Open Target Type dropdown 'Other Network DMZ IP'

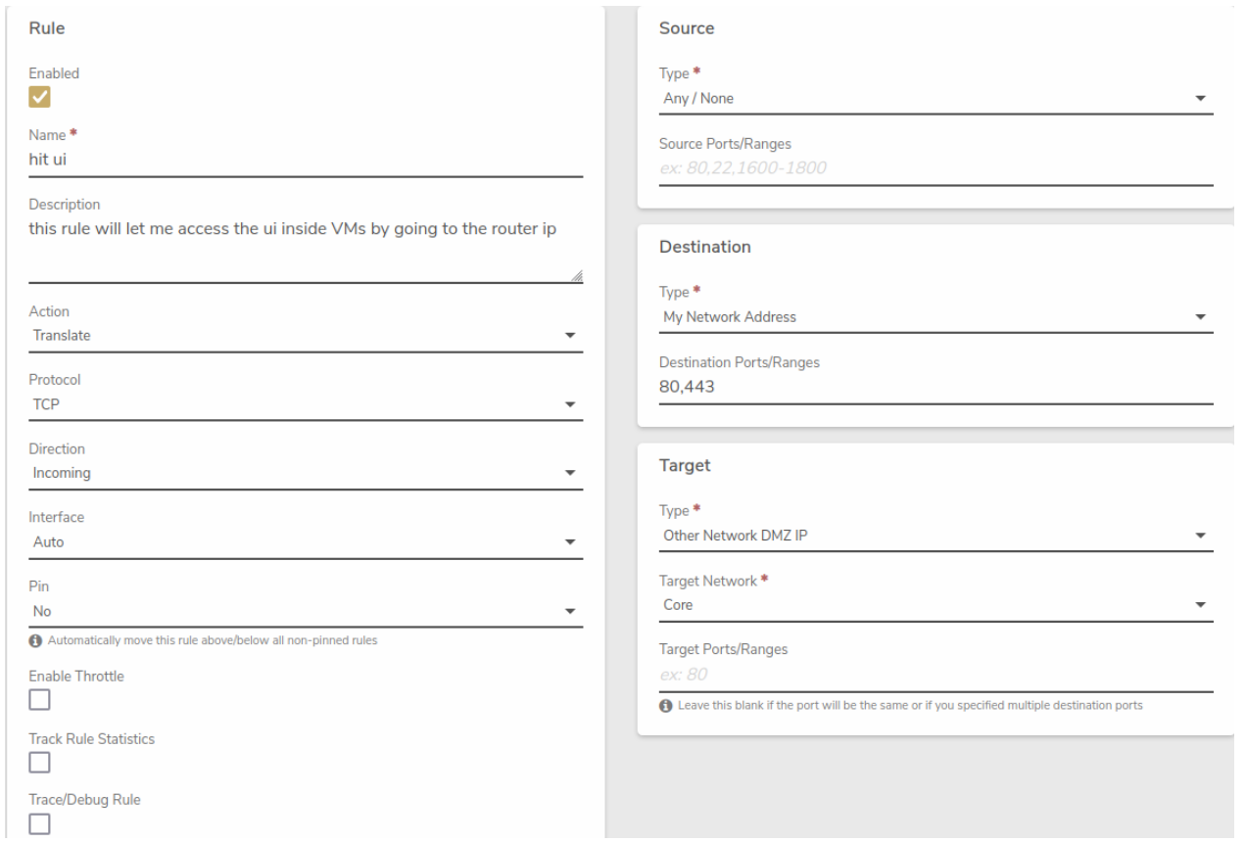[x=938, y=536]
